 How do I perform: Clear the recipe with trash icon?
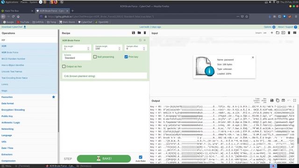click(x=145, y=33)
